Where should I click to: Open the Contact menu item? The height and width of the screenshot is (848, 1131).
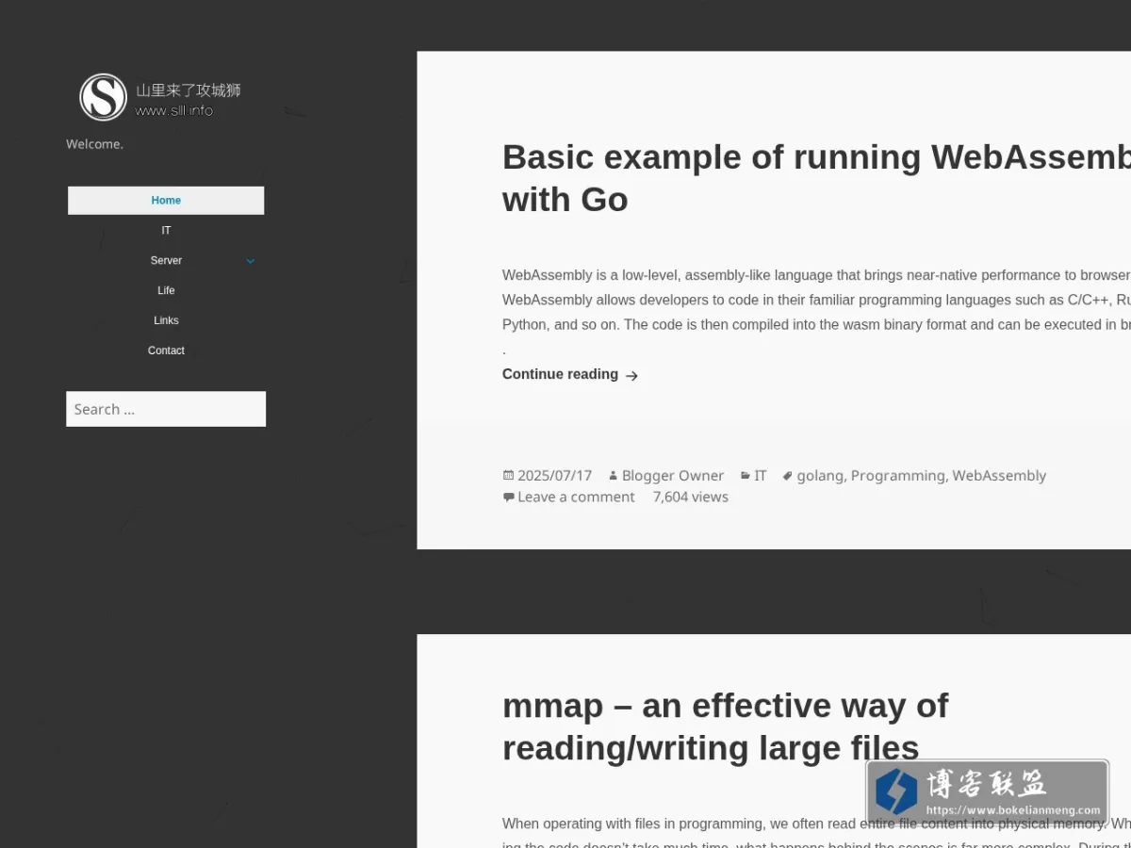coord(166,351)
